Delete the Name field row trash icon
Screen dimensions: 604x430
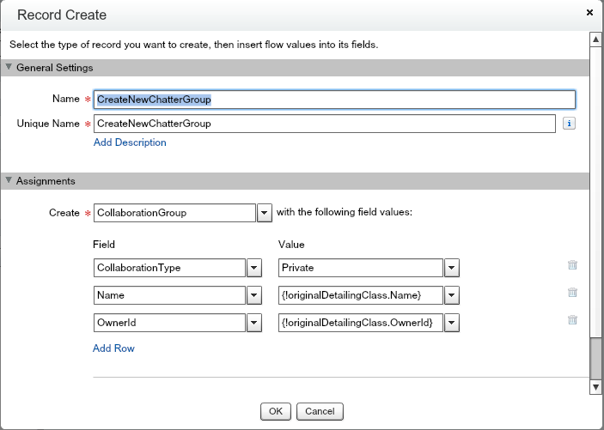(572, 294)
